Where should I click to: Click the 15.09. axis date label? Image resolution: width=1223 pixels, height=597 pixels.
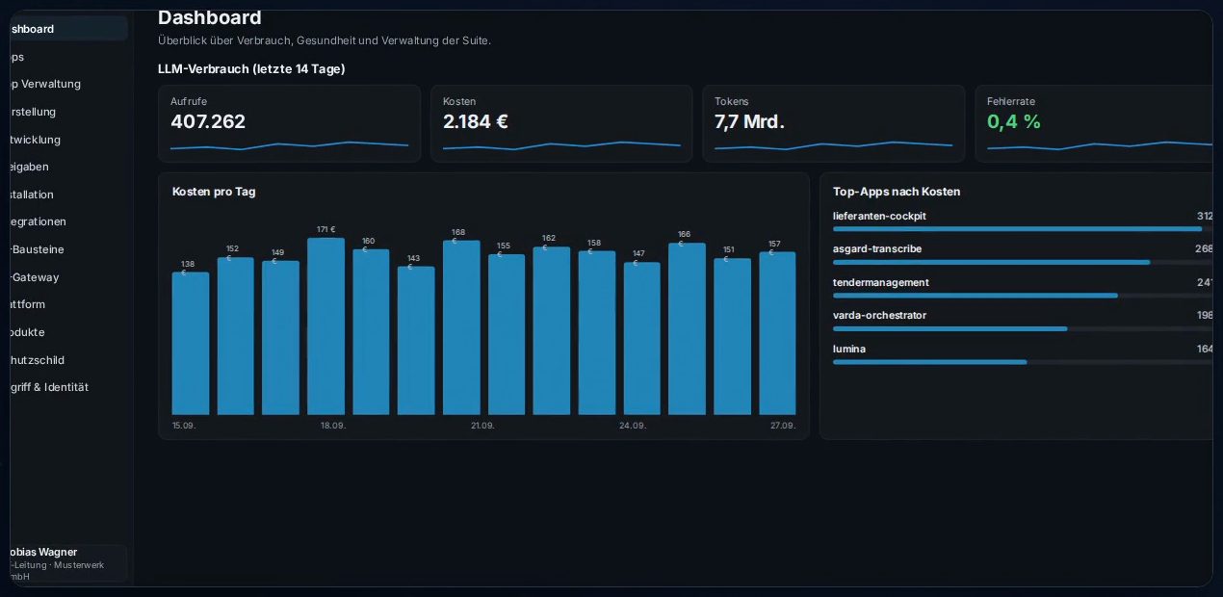(x=184, y=426)
